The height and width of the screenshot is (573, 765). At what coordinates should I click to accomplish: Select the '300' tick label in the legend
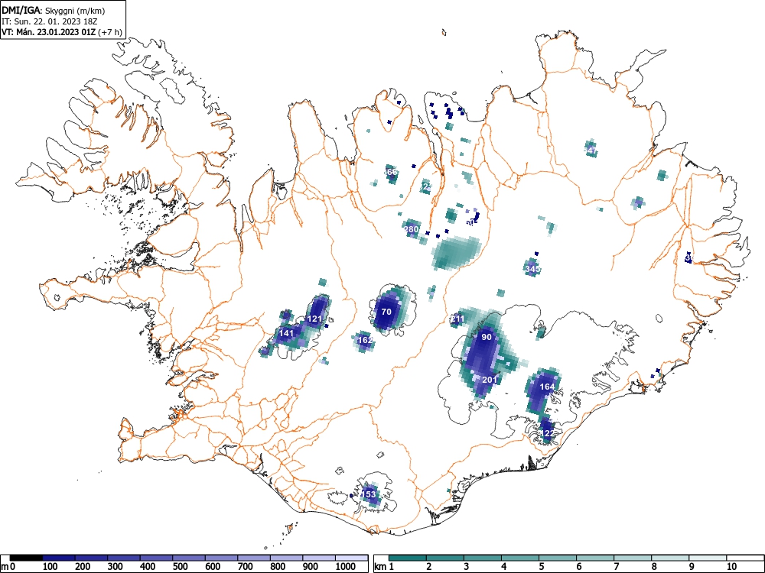point(116,567)
